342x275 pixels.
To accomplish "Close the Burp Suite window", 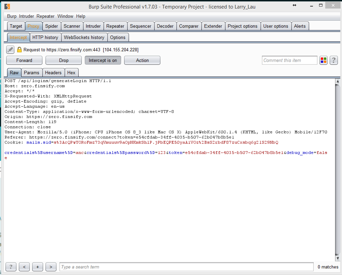I will (333, 5).
